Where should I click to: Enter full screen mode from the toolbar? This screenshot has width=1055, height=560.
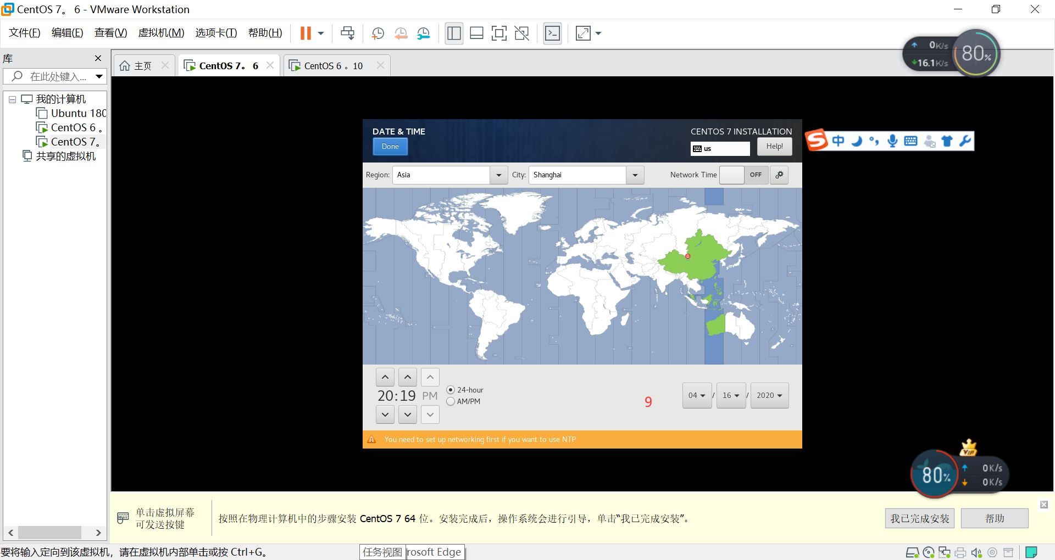[499, 33]
